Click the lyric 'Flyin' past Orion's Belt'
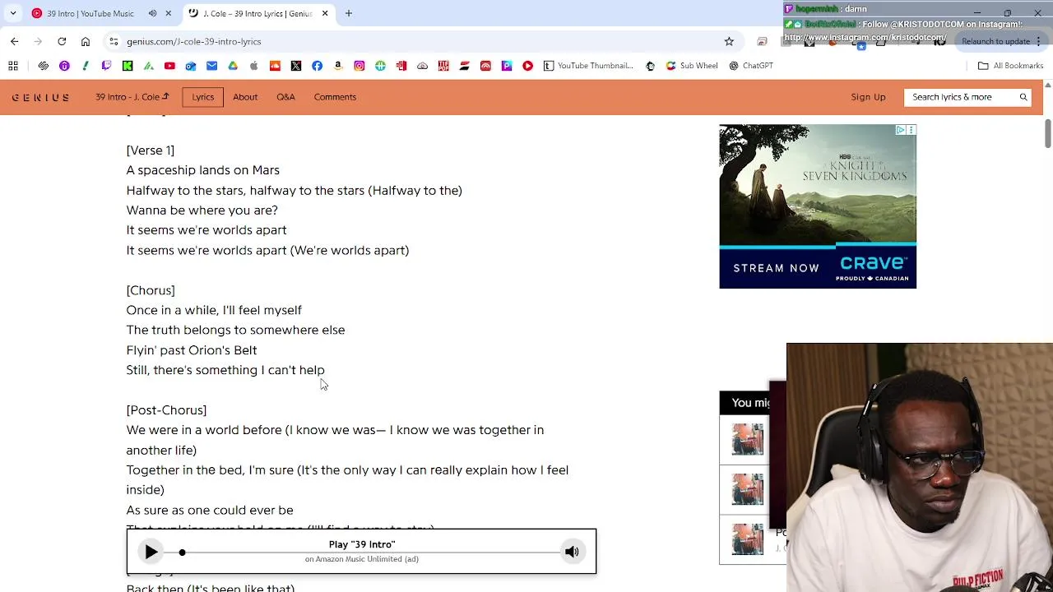Image resolution: width=1053 pixels, height=592 pixels. pyautogui.click(x=192, y=350)
